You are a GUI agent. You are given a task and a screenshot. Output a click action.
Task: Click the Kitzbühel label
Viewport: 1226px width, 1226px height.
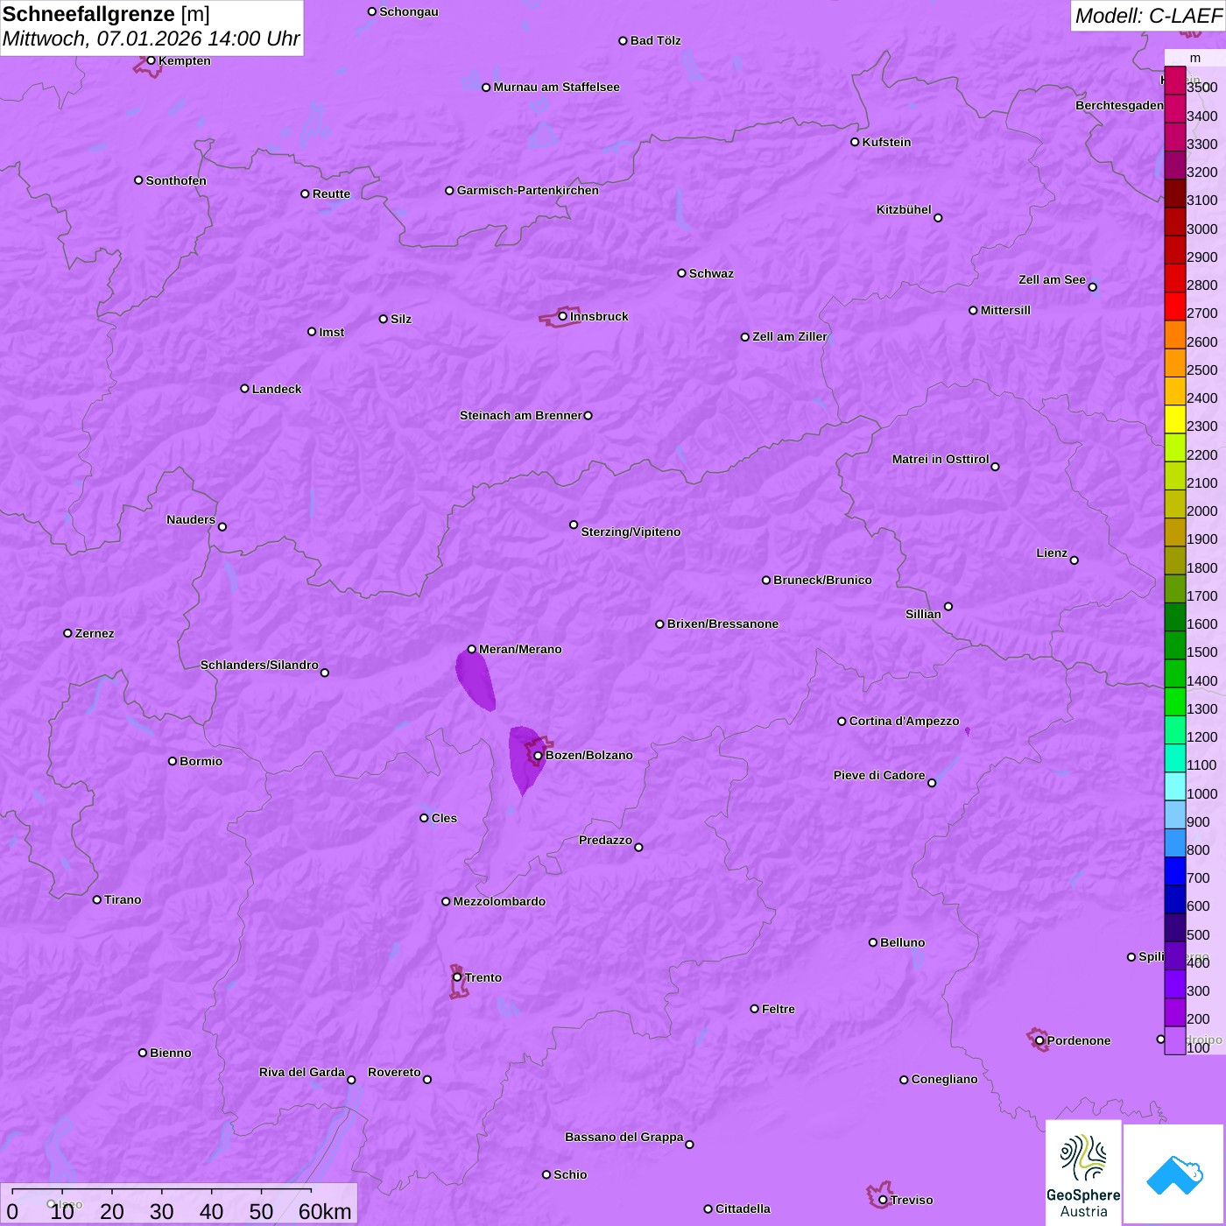pyautogui.click(x=904, y=209)
